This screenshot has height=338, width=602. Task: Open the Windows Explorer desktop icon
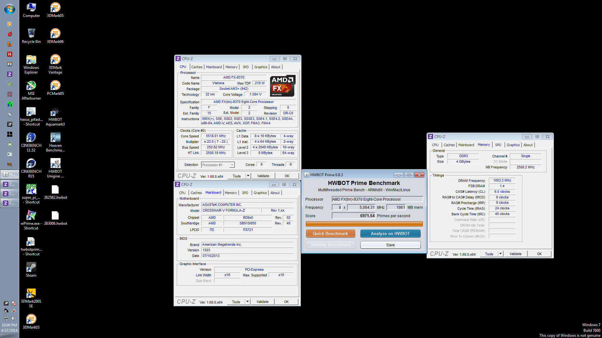point(31,64)
